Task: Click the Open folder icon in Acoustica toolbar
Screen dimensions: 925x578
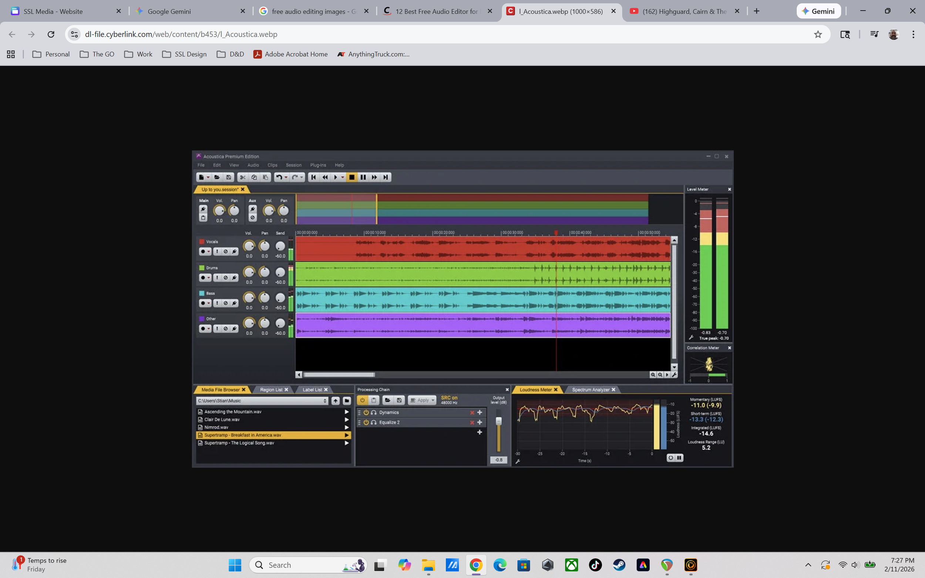Action: pyautogui.click(x=217, y=178)
